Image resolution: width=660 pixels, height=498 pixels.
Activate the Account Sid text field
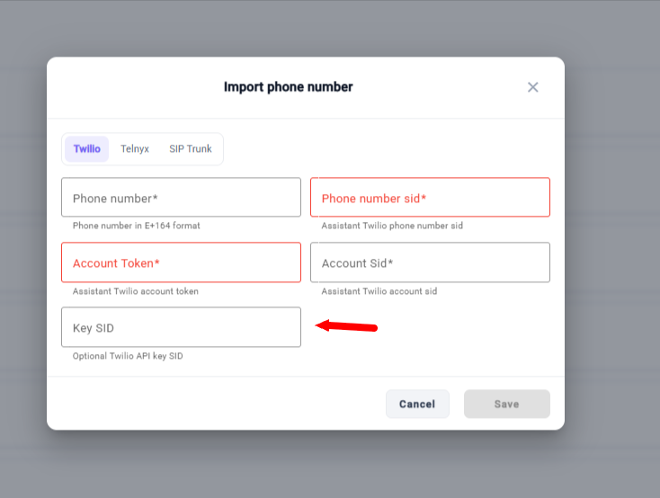click(x=430, y=262)
